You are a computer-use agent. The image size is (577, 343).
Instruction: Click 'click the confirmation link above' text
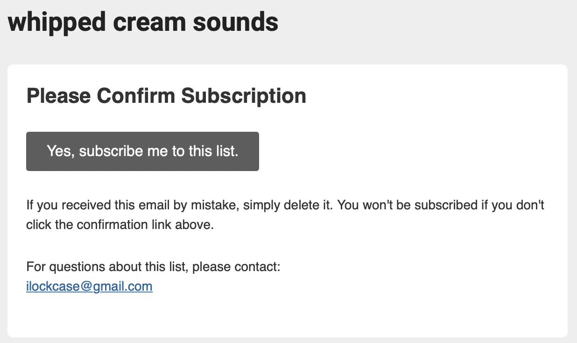(120, 225)
